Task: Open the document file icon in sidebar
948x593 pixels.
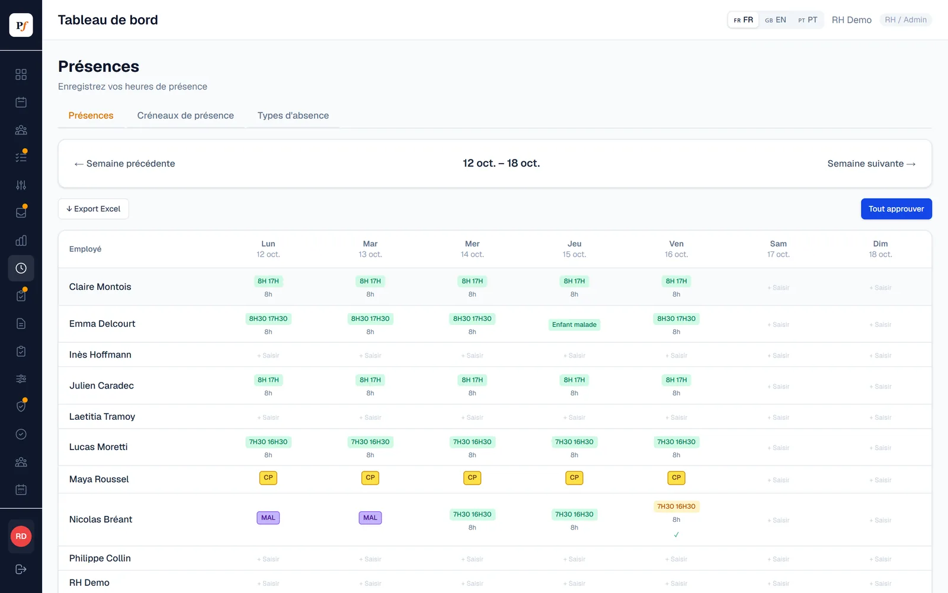Action: 21,323
